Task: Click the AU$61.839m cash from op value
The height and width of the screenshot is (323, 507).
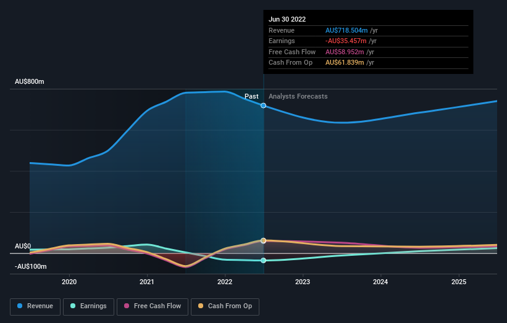Action: [345, 63]
